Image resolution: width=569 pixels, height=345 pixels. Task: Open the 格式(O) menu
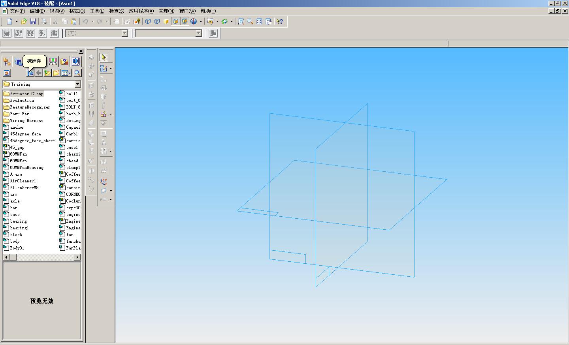[77, 11]
